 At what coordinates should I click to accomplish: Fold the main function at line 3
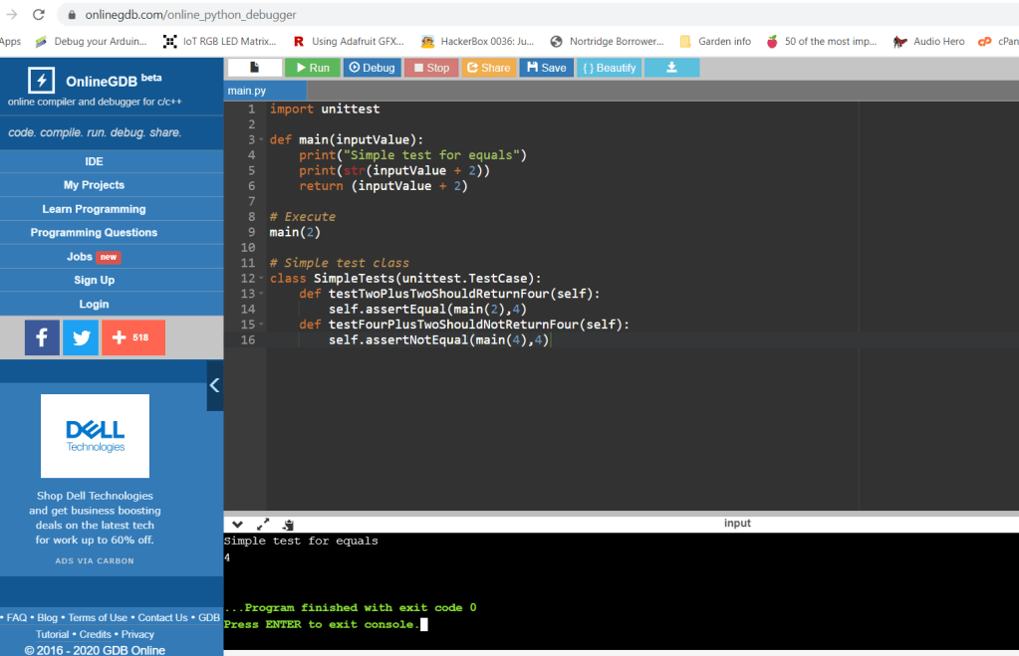click(261, 140)
